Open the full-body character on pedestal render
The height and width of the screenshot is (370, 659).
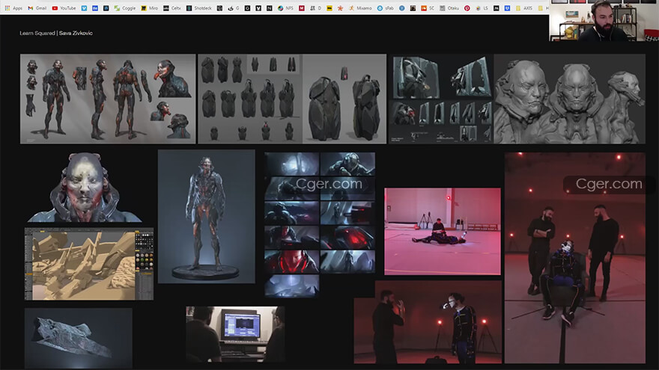[x=207, y=217]
